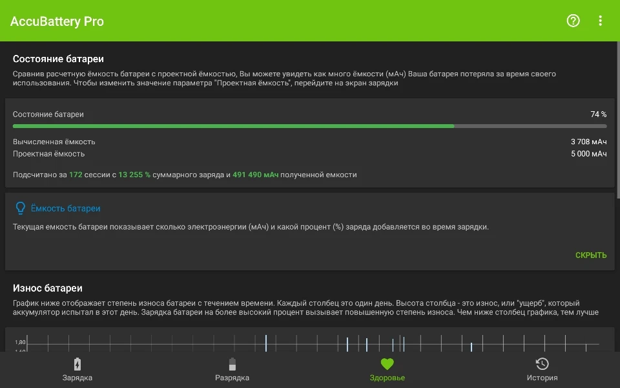Screen dimensions: 620x388
Task: Tap the charging battery icon in bottom bar
Action: pos(77,364)
